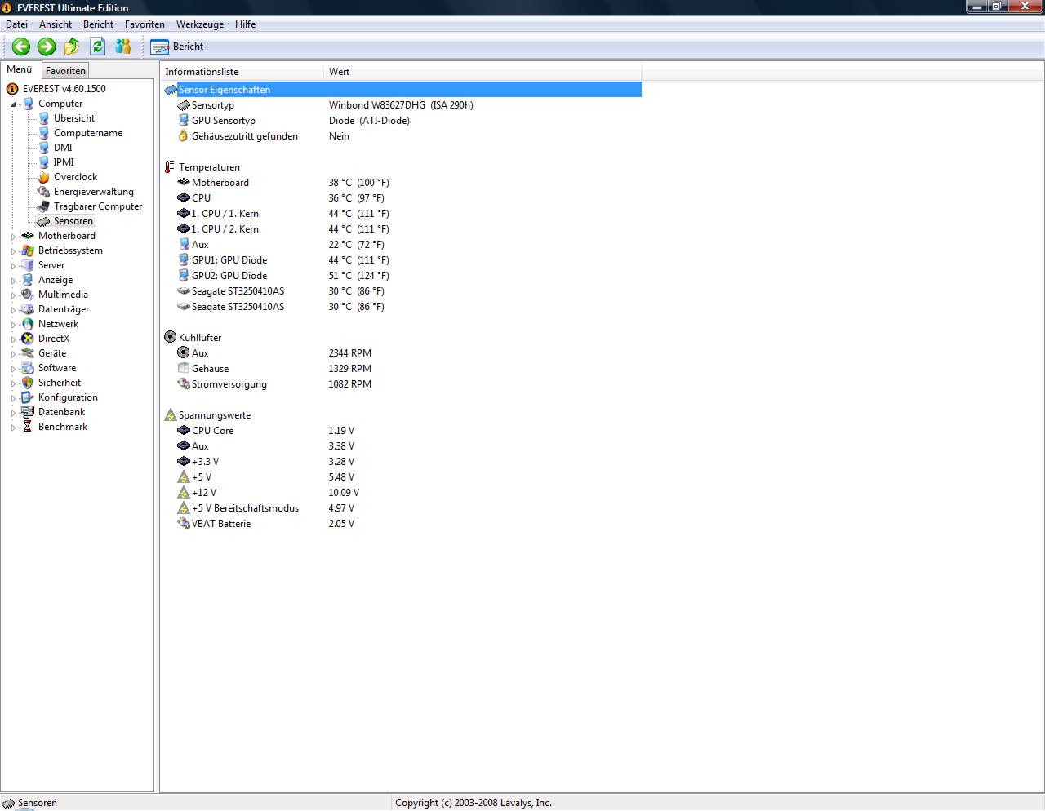The height and width of the screenshot is (811, 1045).
Task: Select the 1. CPU / 1. Kern row
Action: tap(402, 214)
